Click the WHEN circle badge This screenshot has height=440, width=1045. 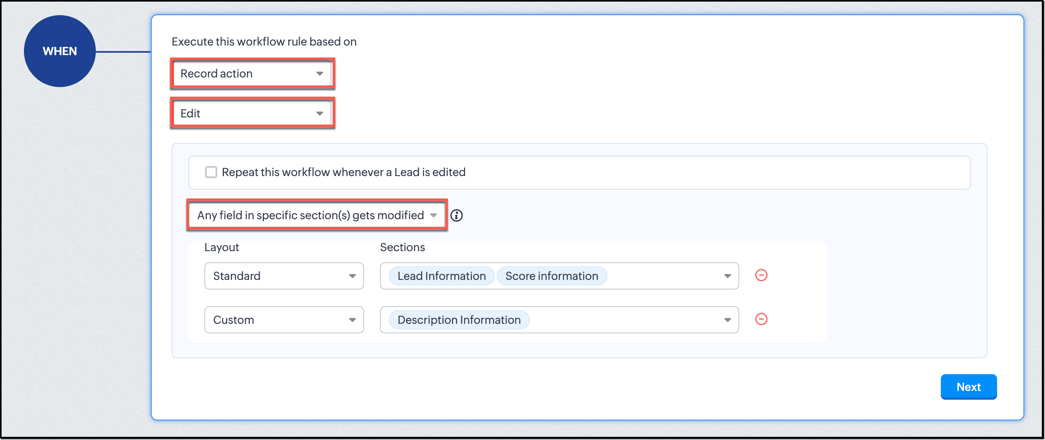click(x=59, y=51)
